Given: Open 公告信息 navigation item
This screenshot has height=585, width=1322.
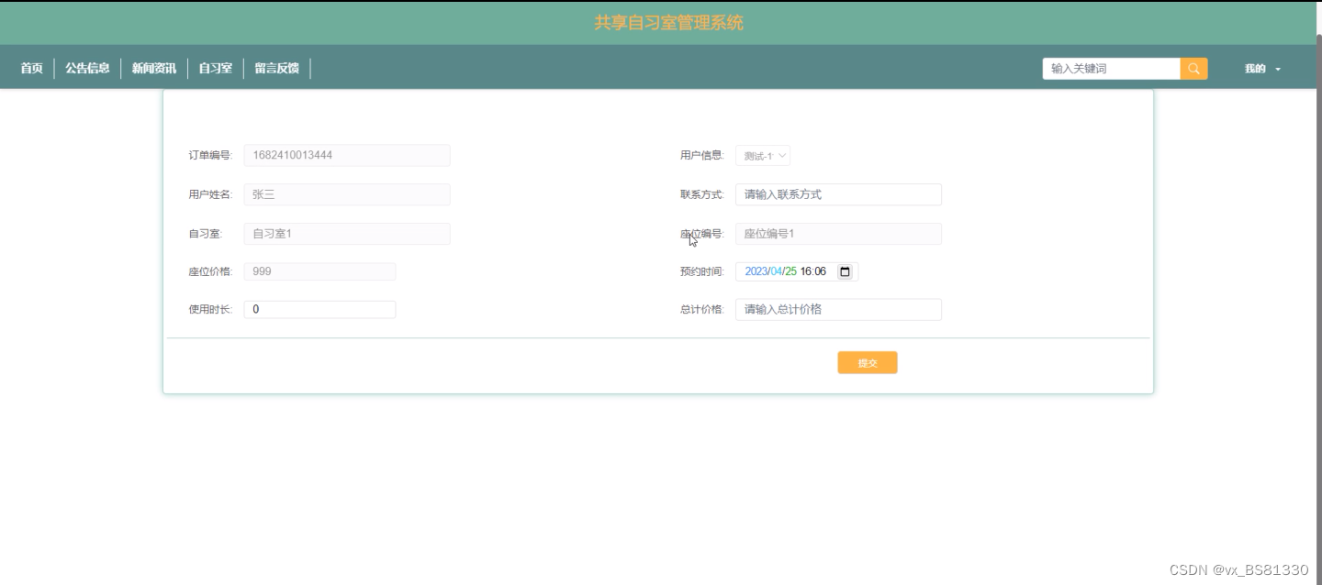Looking at the screenshot, I should (x=88, y=69).
